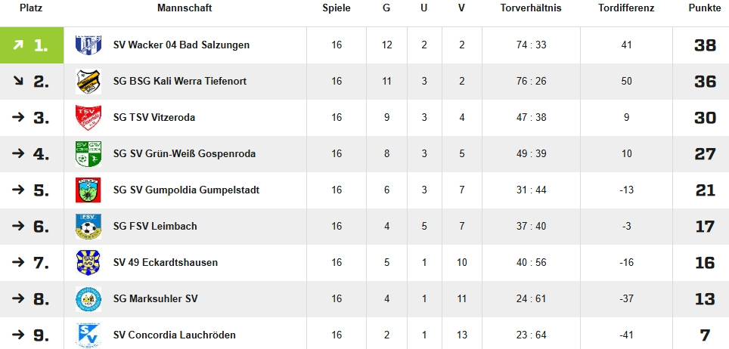Open the FSV Leimbach football logo

[x=88, y=227]
